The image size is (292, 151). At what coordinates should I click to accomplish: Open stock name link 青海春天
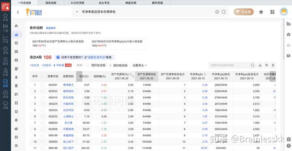click(69, 85)
